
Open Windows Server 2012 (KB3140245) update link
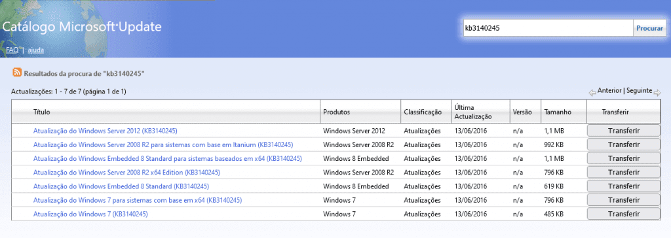105,131
